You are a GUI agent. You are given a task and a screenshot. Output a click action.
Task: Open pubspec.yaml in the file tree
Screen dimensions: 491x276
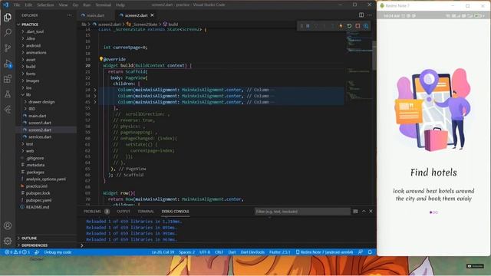(x=38, y=200)
